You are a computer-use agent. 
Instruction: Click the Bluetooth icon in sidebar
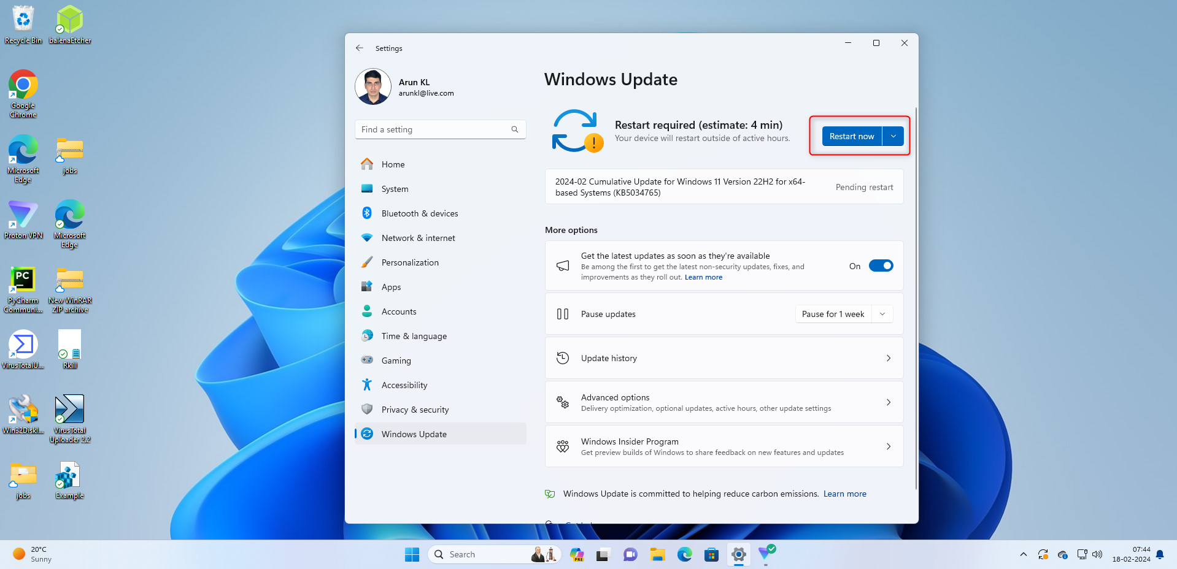(367, 213)
